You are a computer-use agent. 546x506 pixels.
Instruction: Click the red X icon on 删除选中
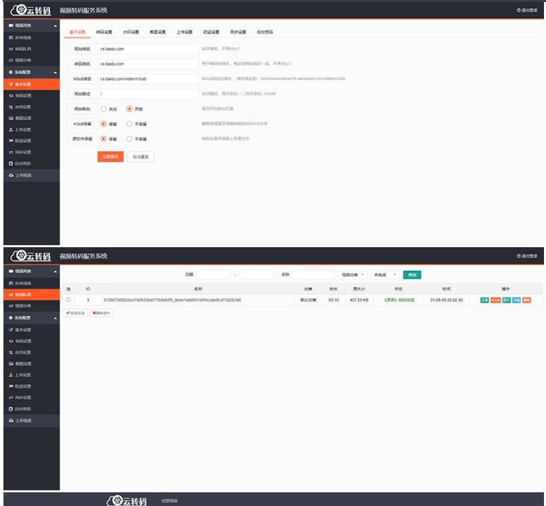tap(95, 313)
